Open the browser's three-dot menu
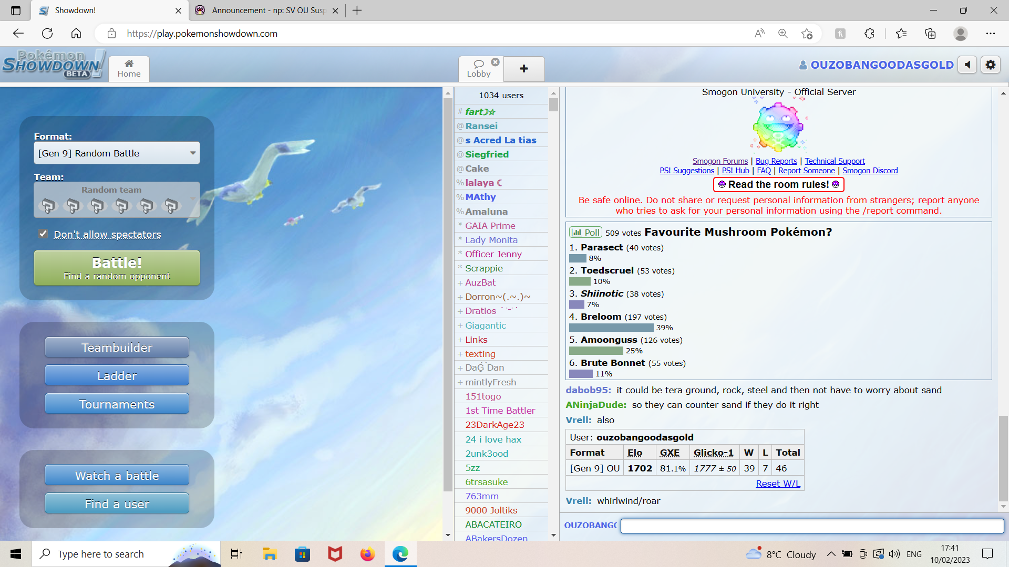This screenshot has height=567, width=1009. pos(990,34)
